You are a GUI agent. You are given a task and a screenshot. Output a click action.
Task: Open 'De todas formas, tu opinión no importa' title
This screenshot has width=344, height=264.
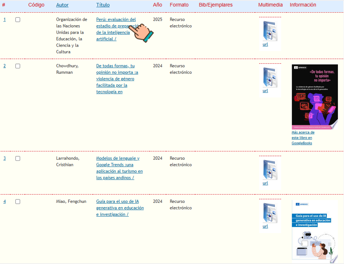pos(117,79)
